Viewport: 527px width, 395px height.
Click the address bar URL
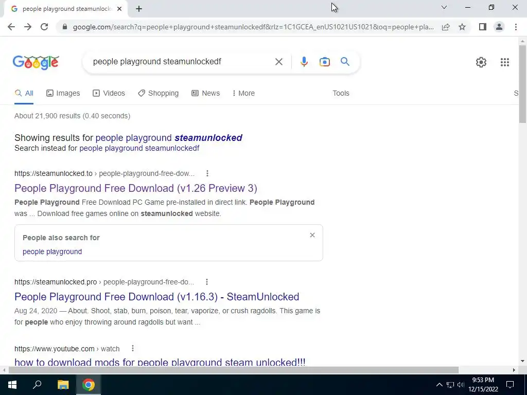(253, 27)
